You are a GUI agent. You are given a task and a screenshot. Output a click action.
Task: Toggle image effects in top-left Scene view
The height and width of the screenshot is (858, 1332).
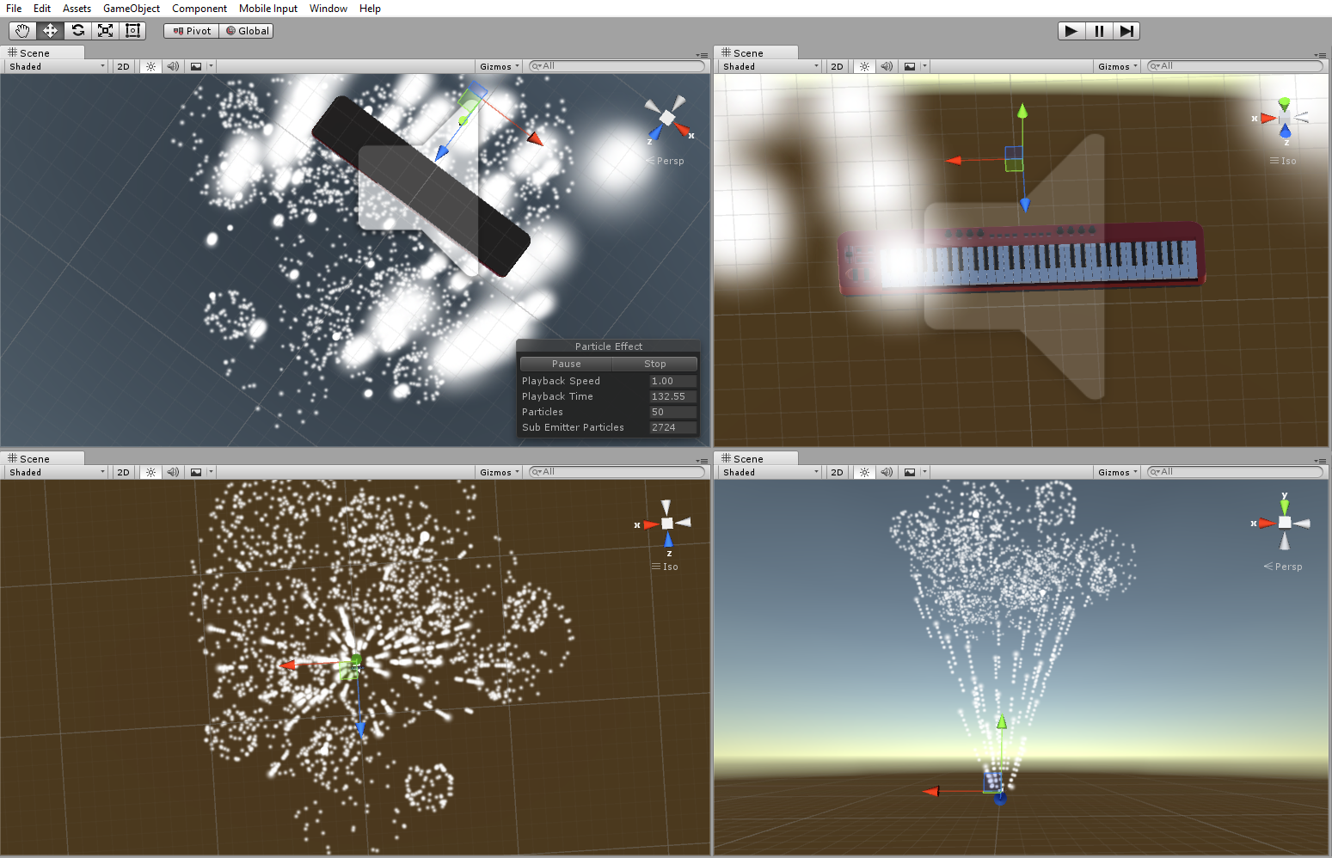coord(196,66)
